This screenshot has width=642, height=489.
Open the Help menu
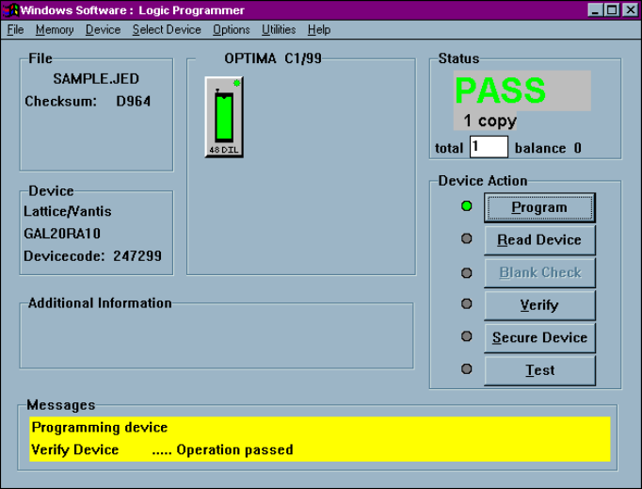pyautogui.click(x=319, y=29)
